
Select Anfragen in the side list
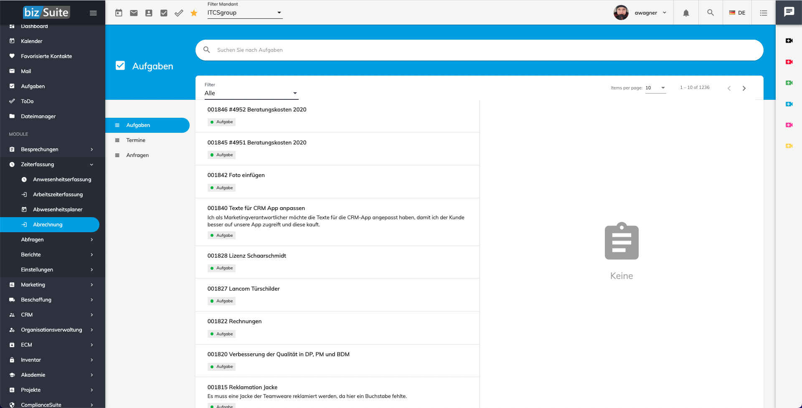(137, 155)
